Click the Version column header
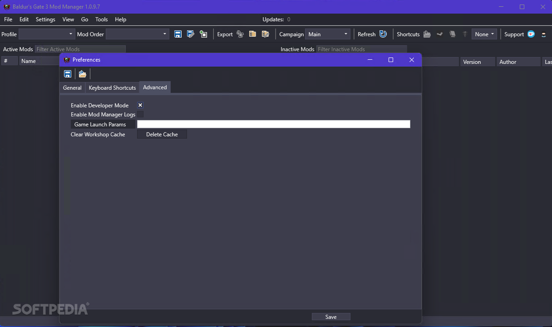The height and width of the screenshot is (327, 552). coord(478,62)
